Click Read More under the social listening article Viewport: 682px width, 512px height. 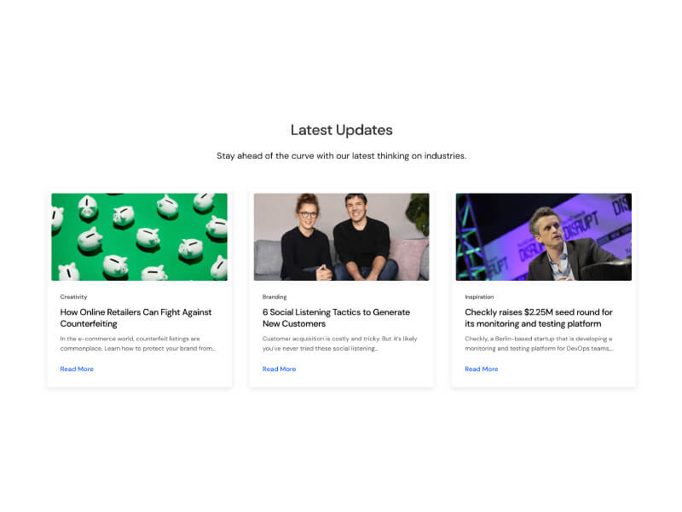coord(280,369)
